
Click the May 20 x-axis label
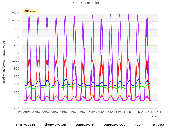pos(21,112)
